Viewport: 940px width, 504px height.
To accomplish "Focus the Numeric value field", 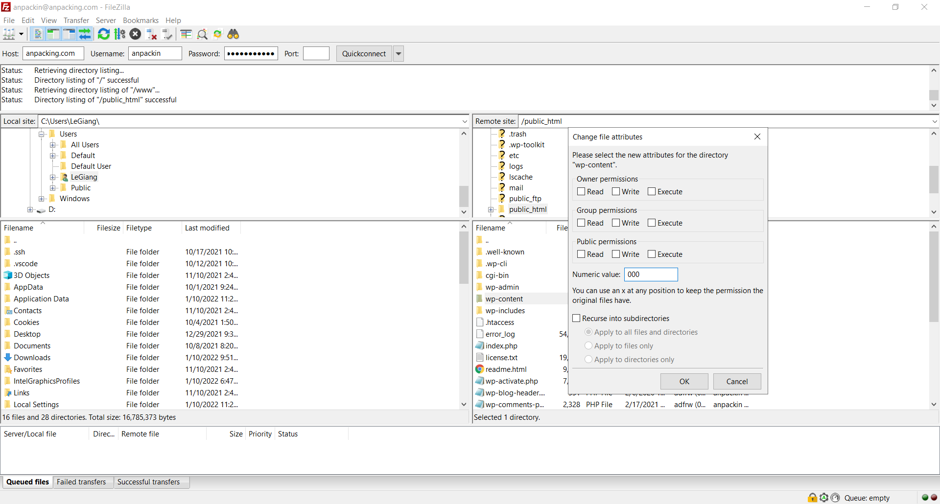I will pyautogui.click(x=651, y=275).
